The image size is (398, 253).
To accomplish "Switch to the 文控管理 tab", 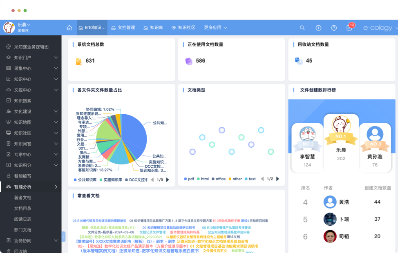I will pos(123,28).
